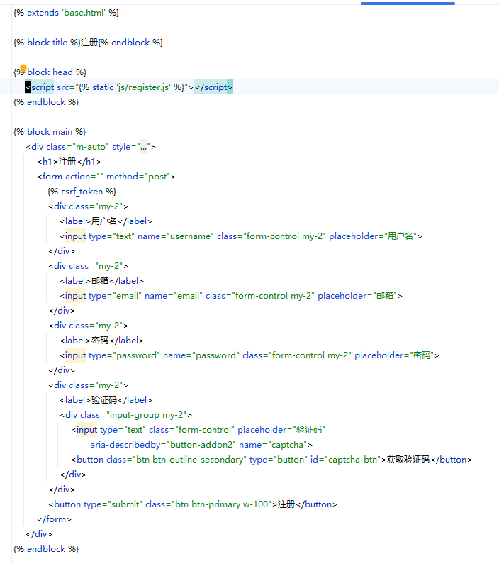This screenshot has width=499, height=564.
Task: Click the 获取验证码 button text
Action: (x=408, y=460)
